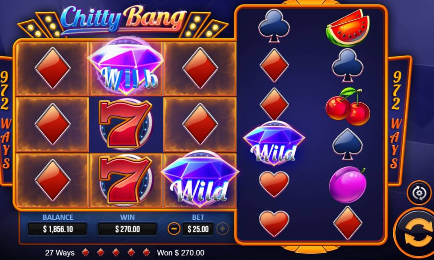
Task: Click the cherries symbol
Action: [348, 106]
